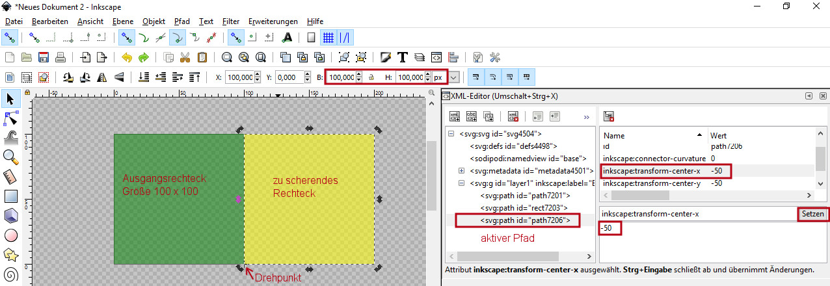Select the inkscape:connector-curvature attribute row
The height and width of the screenshot is (286, 830).
(707, 159)
